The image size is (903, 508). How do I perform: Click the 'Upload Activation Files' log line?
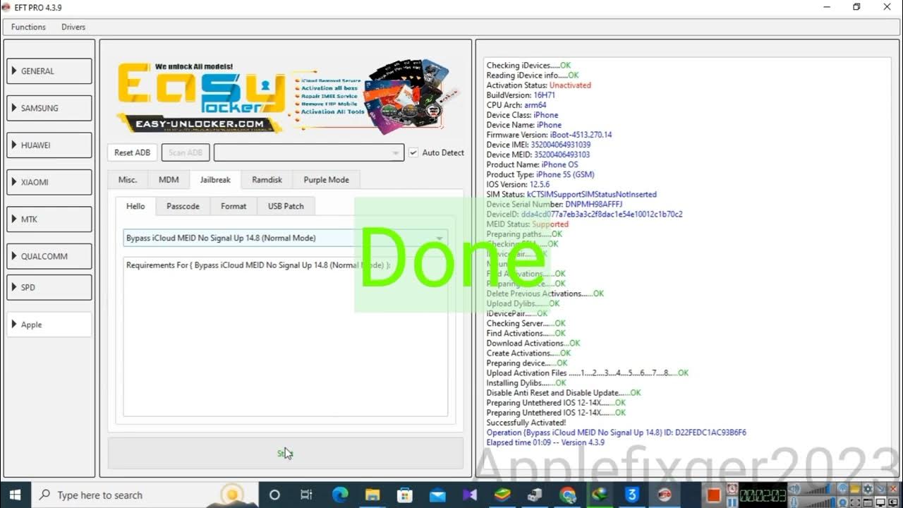pyautogui.click(x=587, y=373)
